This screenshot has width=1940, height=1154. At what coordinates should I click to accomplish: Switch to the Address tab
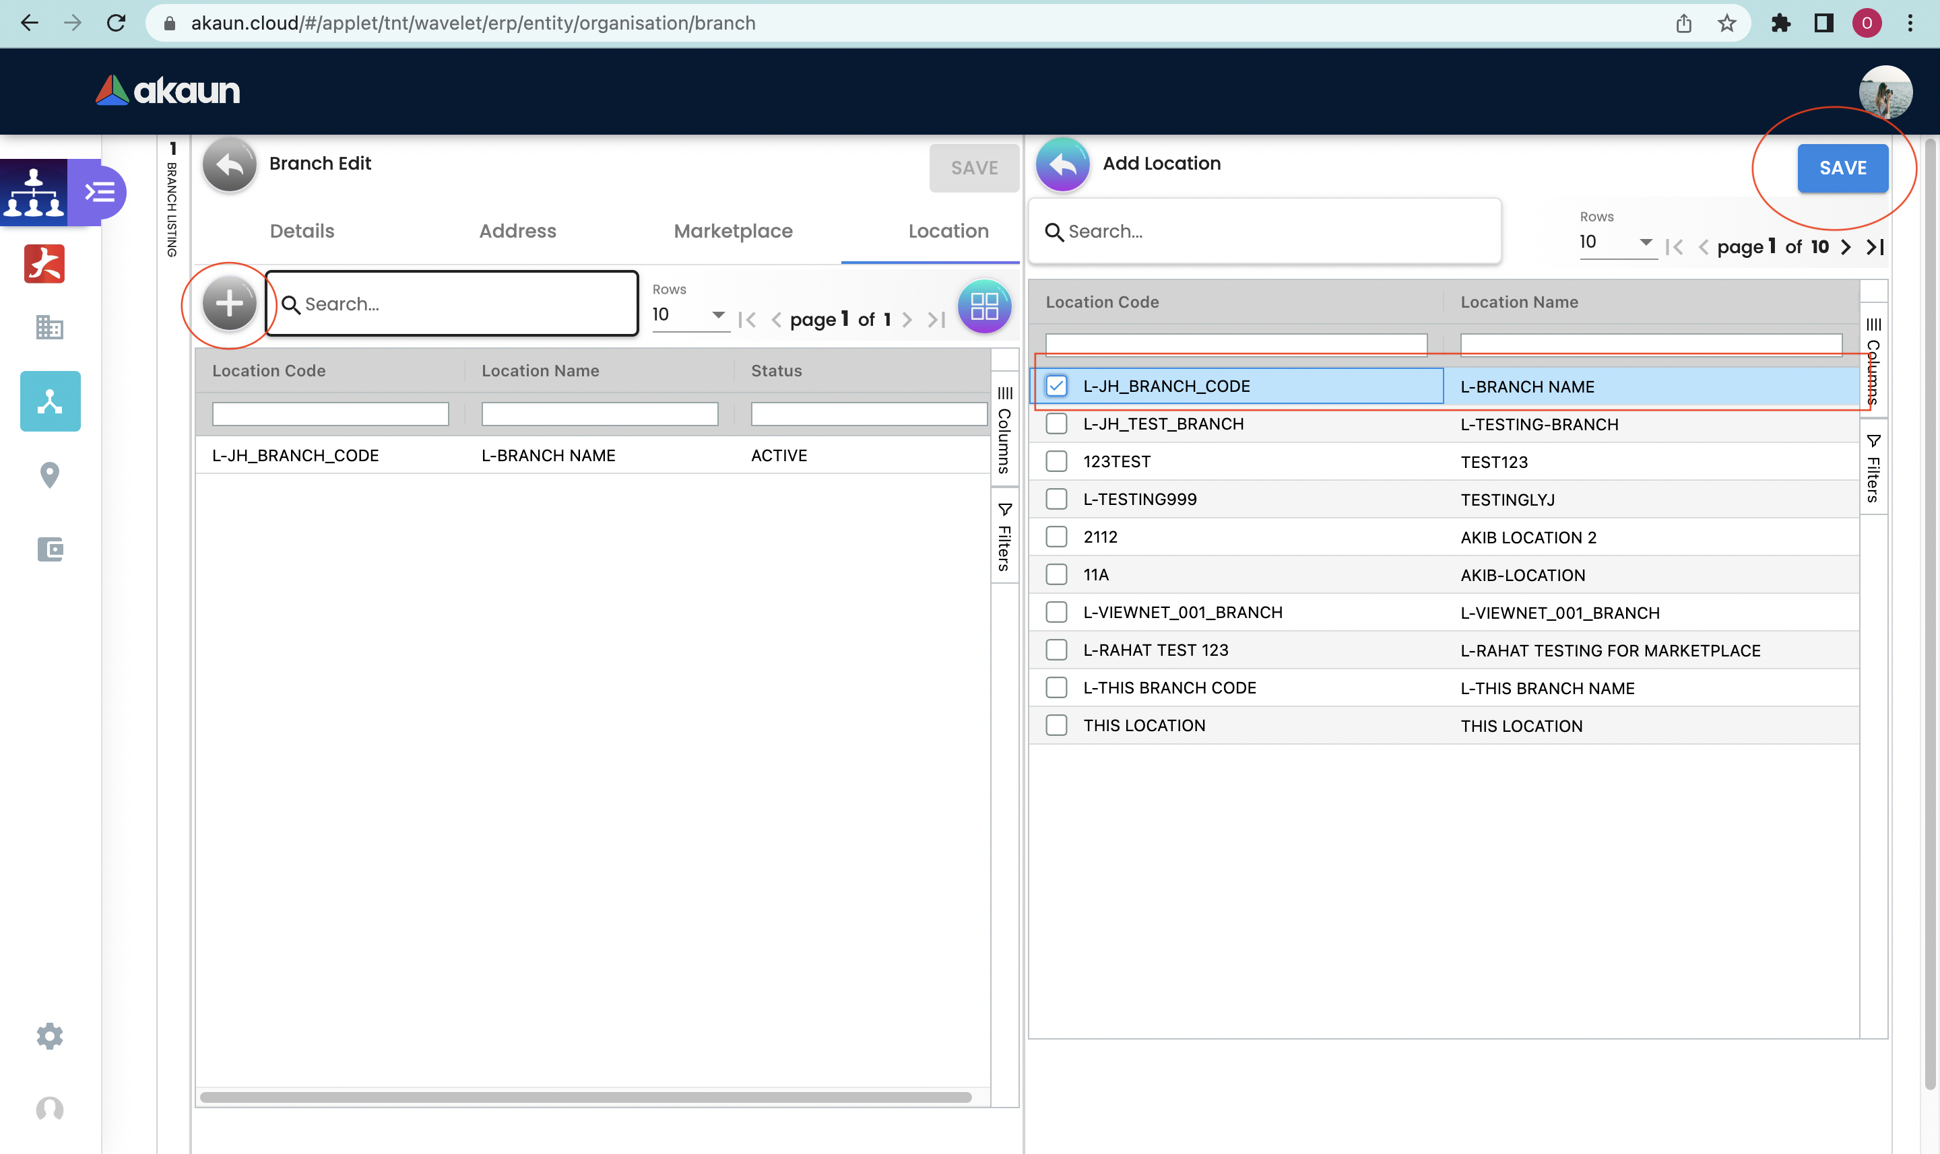[517, 231]
